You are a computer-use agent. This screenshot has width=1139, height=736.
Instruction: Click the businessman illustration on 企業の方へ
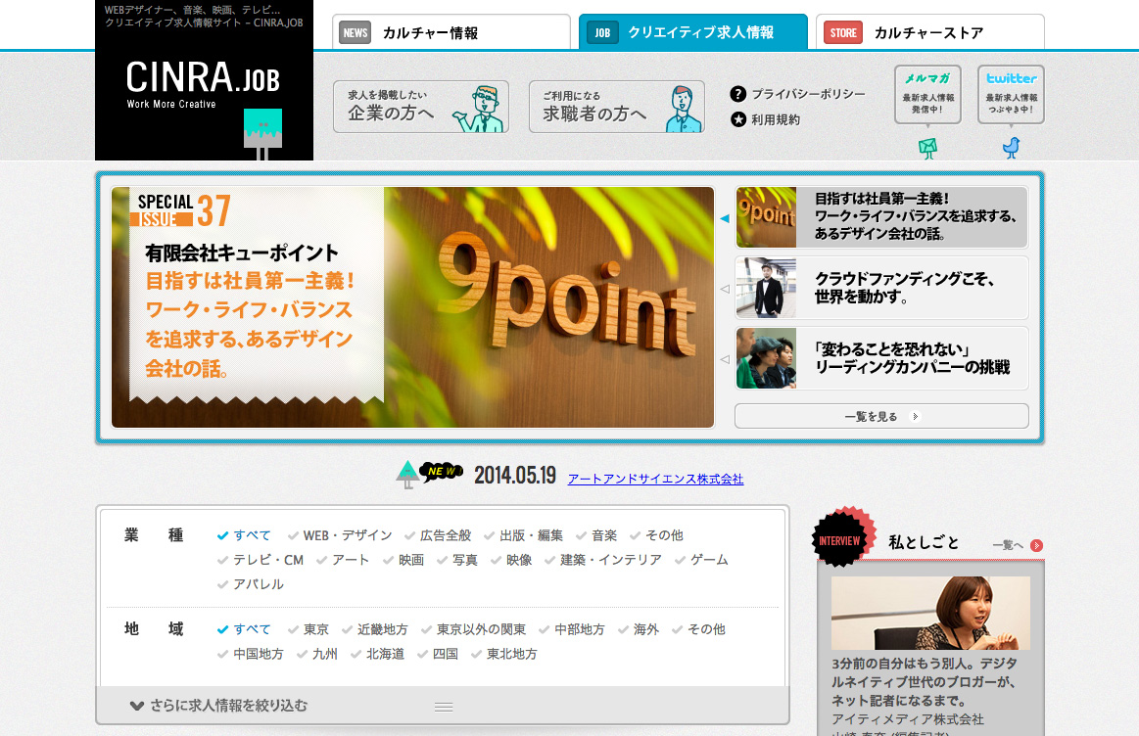478,109
